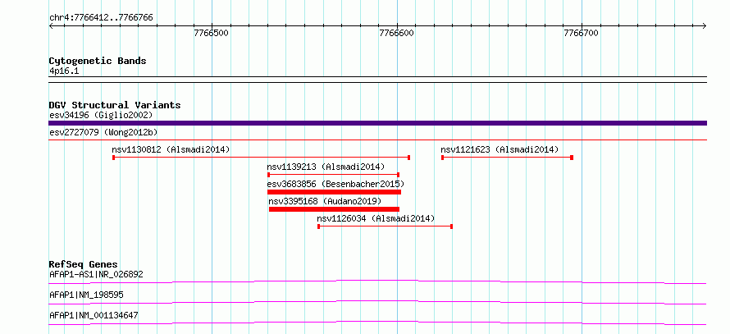Click the 7766500 ruler position label
The width and height of the screenshot is (730, 334).
tap(212, 34)
